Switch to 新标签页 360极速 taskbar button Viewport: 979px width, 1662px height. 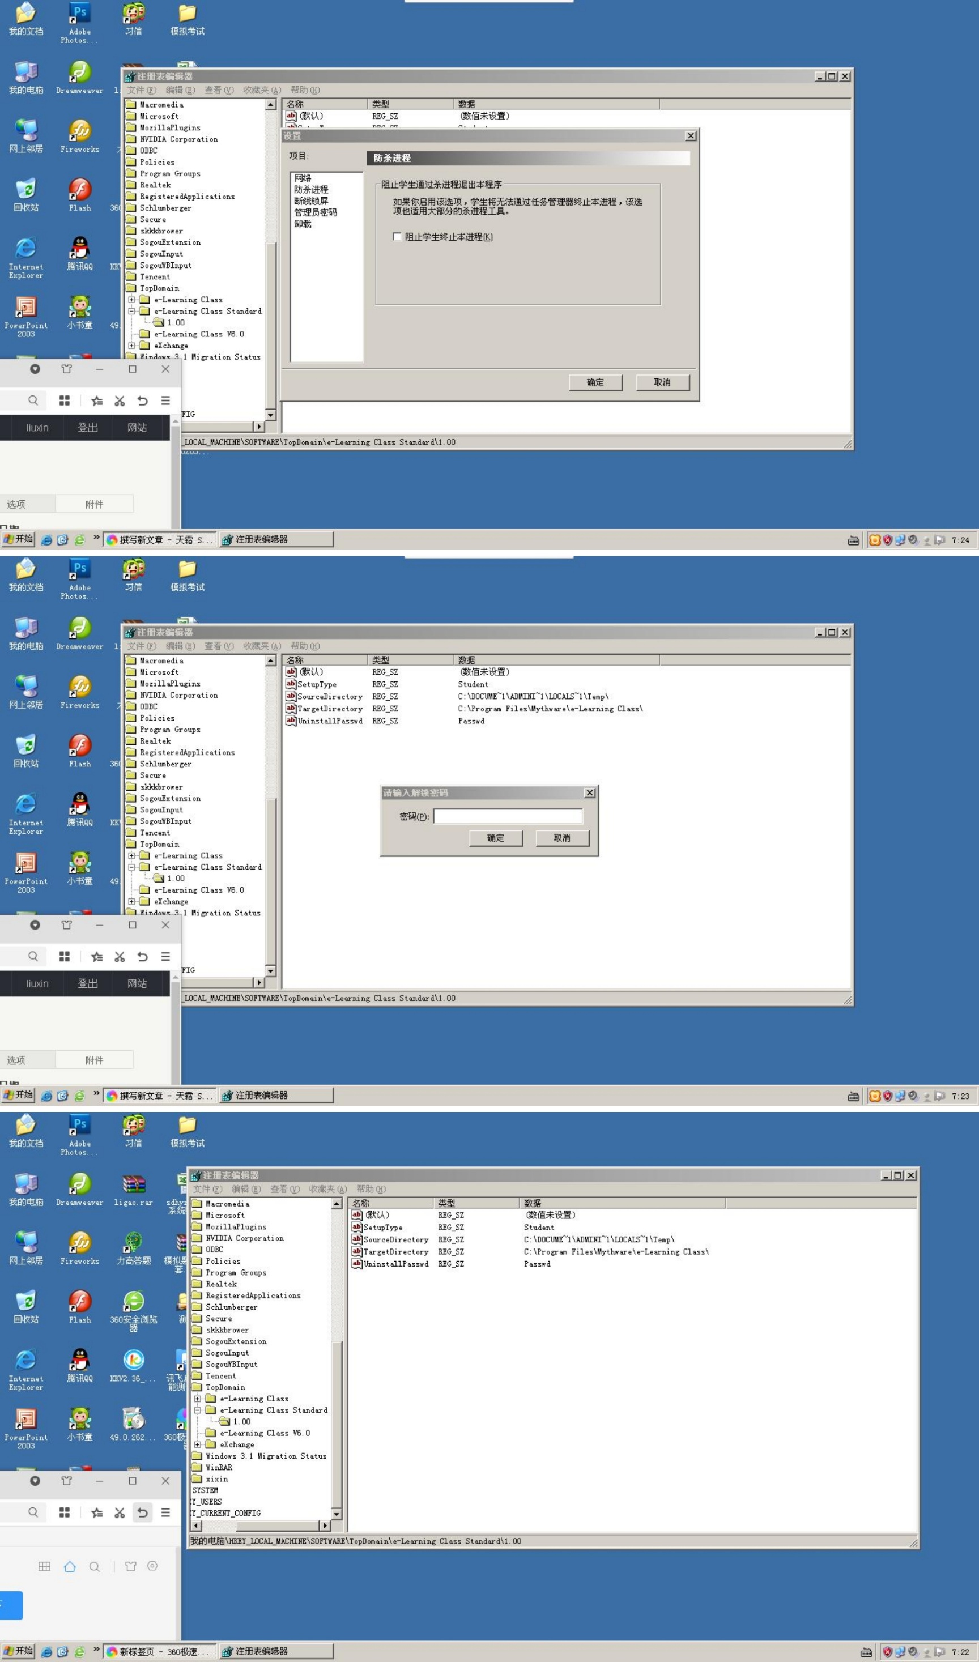point(159,1651)
